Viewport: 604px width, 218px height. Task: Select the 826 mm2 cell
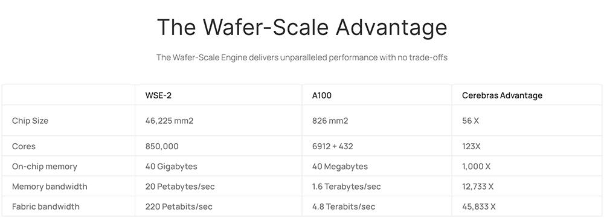tap(330, 121)
